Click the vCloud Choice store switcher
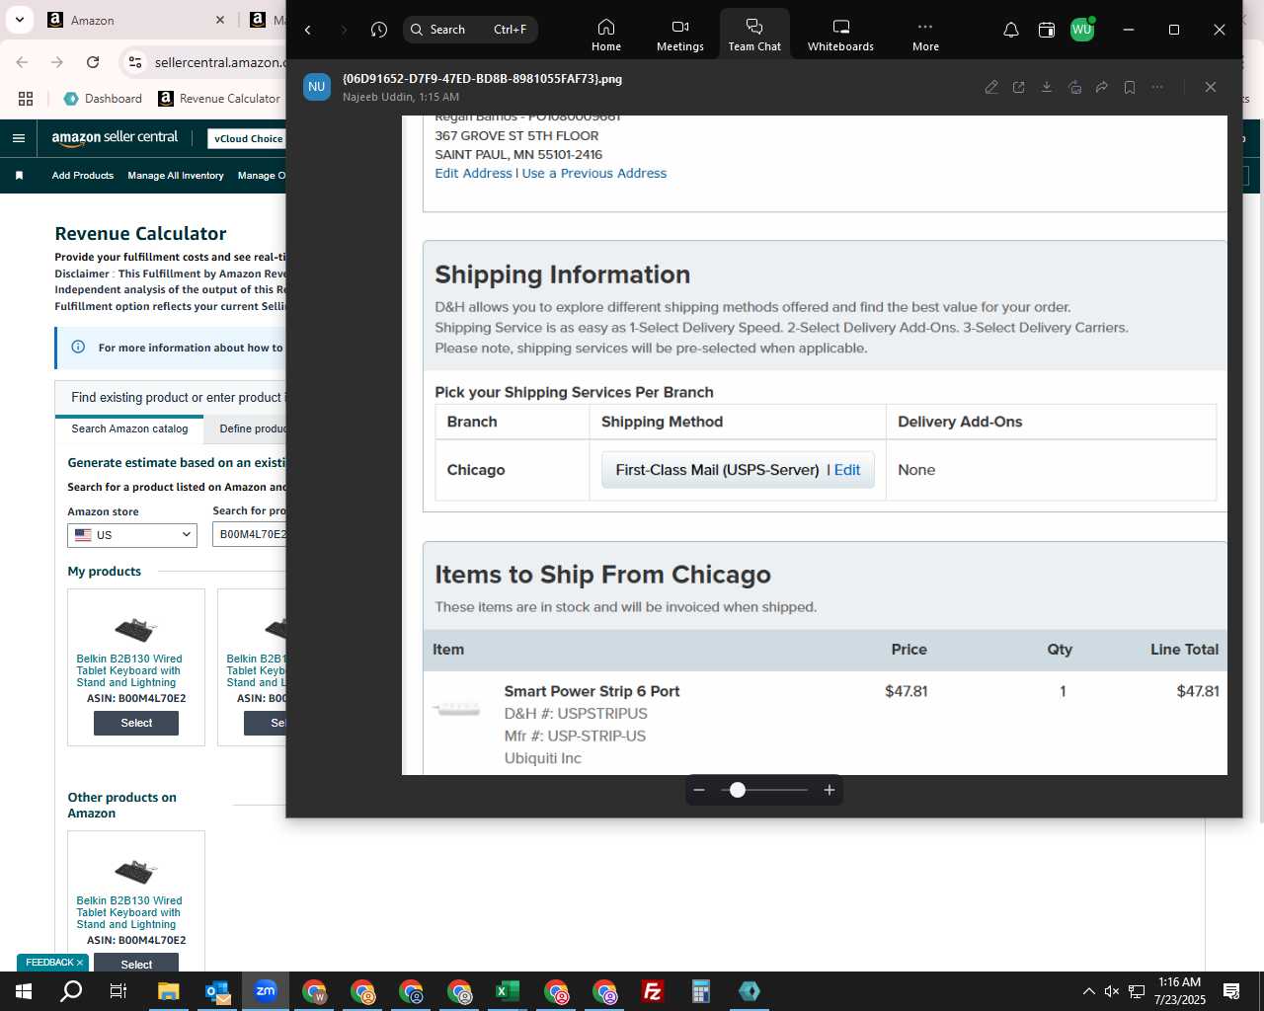The height and width of the screenshot is (1011, 1264). coord(248,139)
